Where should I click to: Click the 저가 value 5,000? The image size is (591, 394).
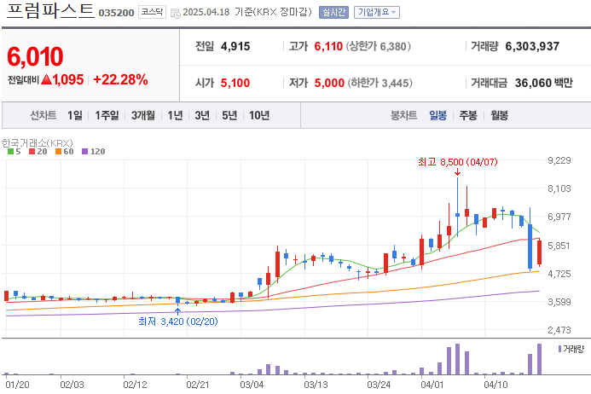[x=329, y=83]
